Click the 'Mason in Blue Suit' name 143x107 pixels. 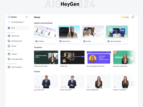point(66,90)
